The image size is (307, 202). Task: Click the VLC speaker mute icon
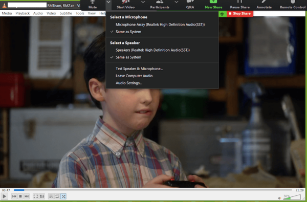(x=279, y=198)
